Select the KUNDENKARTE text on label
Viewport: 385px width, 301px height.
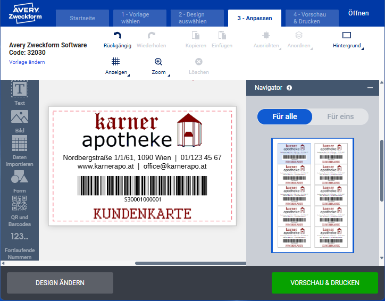point(142,214)
